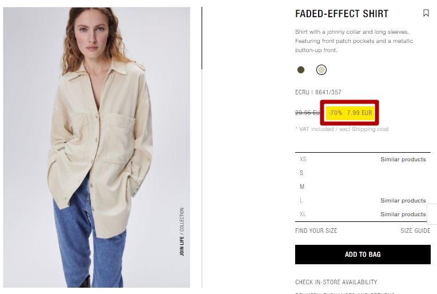Select the ecru color swatch
The height and width of the screenshot is (294, 437).
point(321,70)
